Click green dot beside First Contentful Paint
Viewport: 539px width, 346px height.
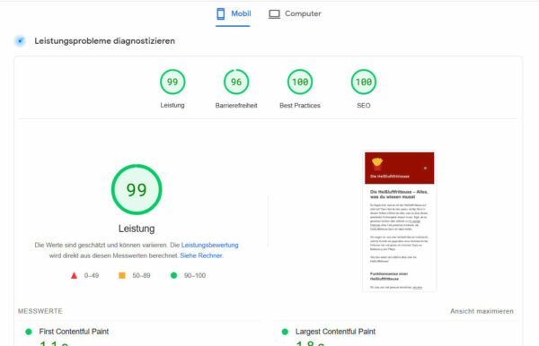coord(29,332)
